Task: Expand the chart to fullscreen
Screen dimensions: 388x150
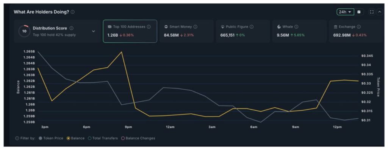Action: (x=372, y=12)
